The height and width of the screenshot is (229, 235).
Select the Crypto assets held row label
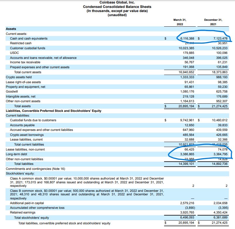pyautogui.click(x=19, y=77)
